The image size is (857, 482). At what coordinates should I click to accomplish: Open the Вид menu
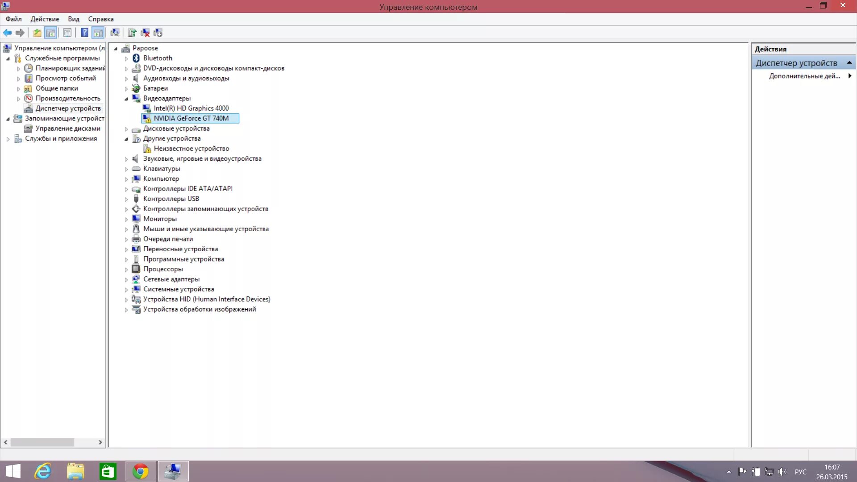pyautogui.click(x=73, y=19)
